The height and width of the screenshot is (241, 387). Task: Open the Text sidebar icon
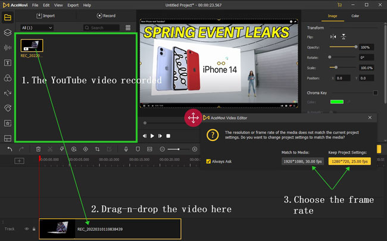8,62
